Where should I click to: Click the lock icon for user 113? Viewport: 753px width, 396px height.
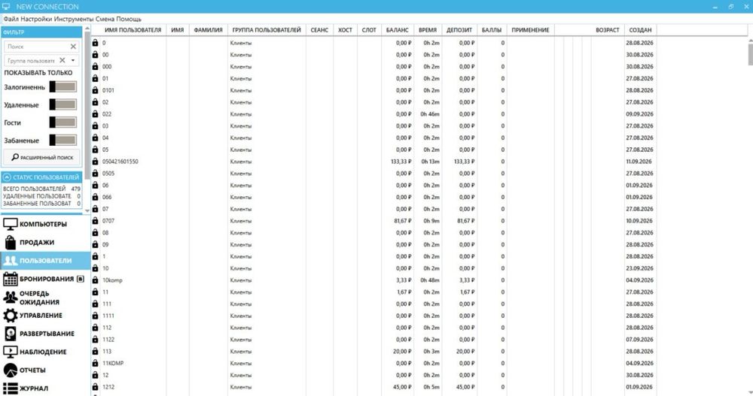click(95, 351)
